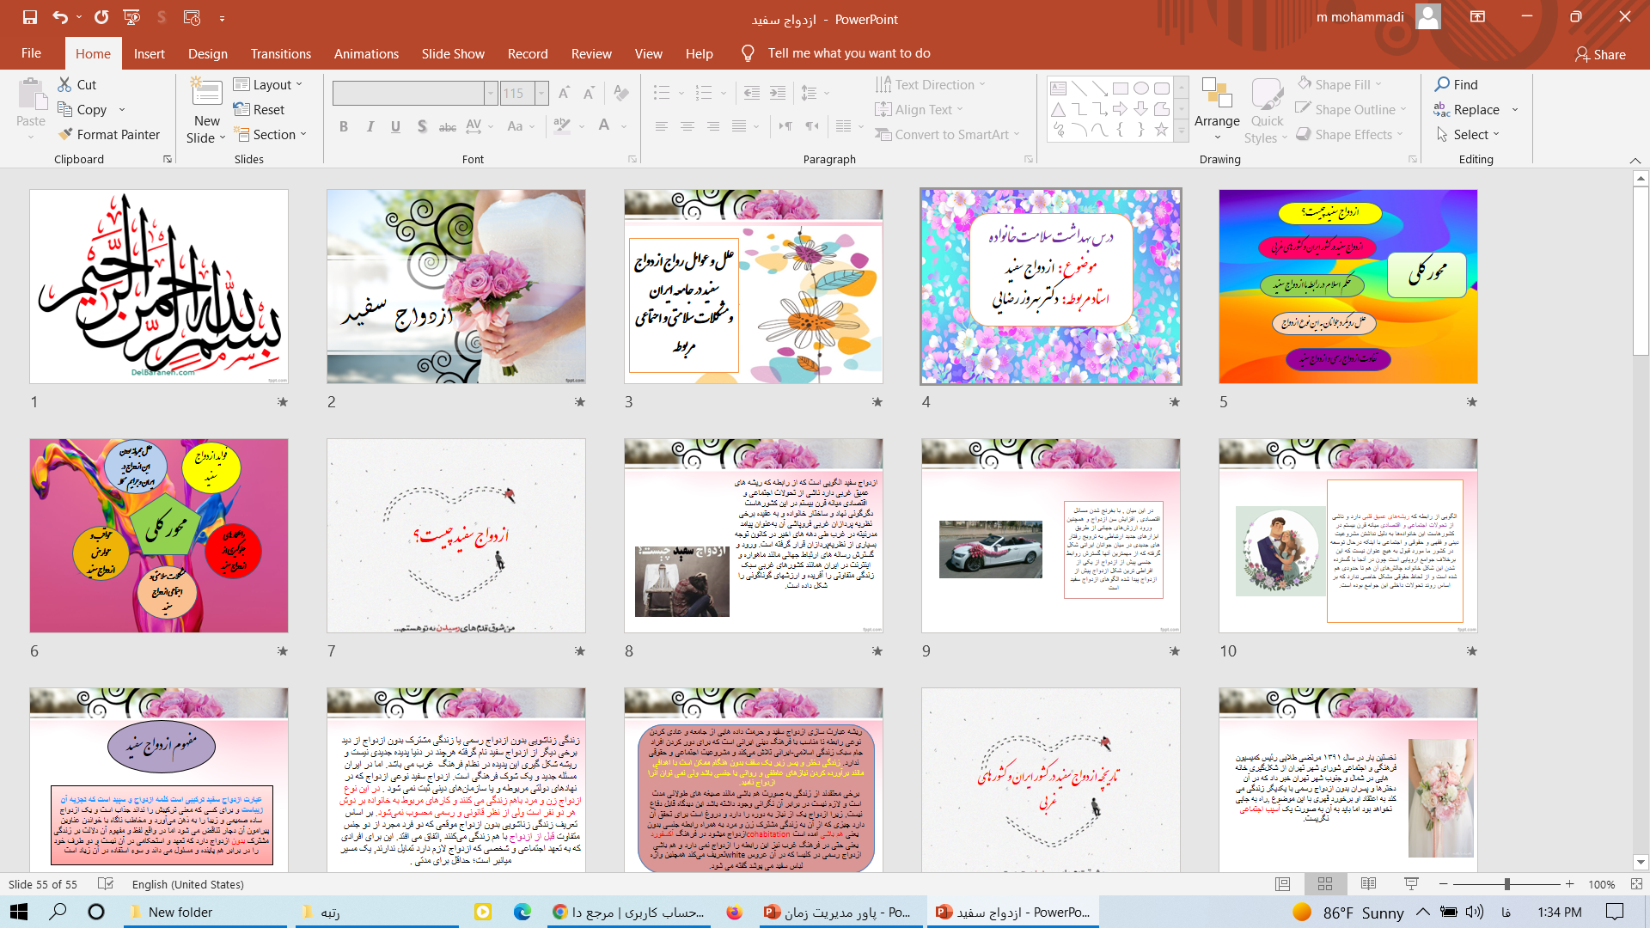
Task: Toggle Reading View in status bar
Action: click(1368, 884)
